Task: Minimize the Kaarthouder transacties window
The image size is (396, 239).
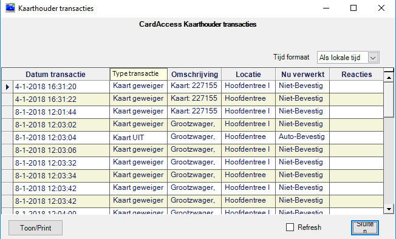Action: (326, 8)
